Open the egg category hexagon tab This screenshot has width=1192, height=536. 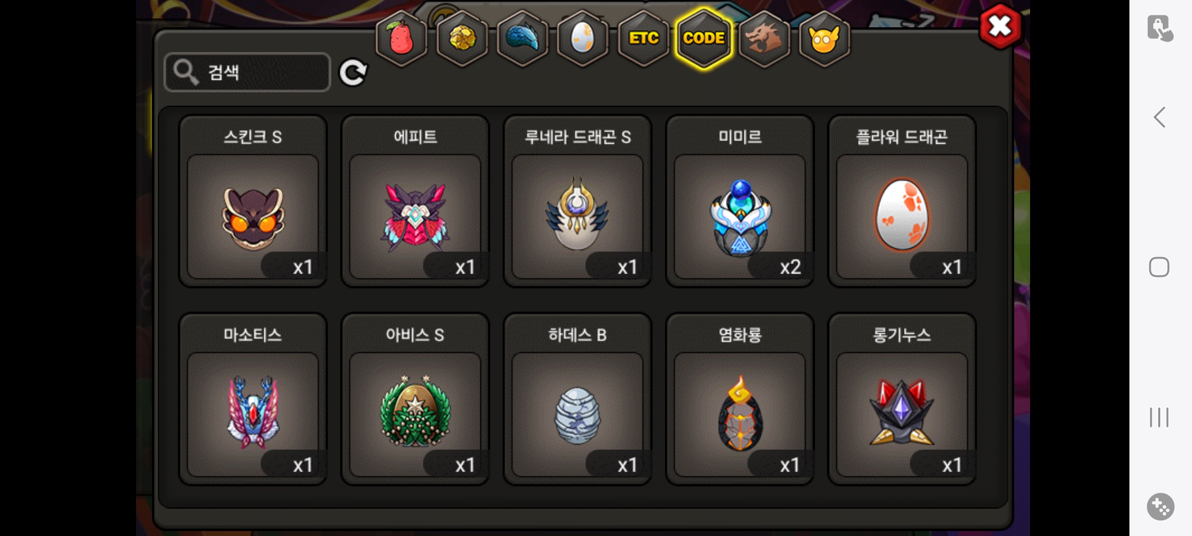tap(583, 39)
